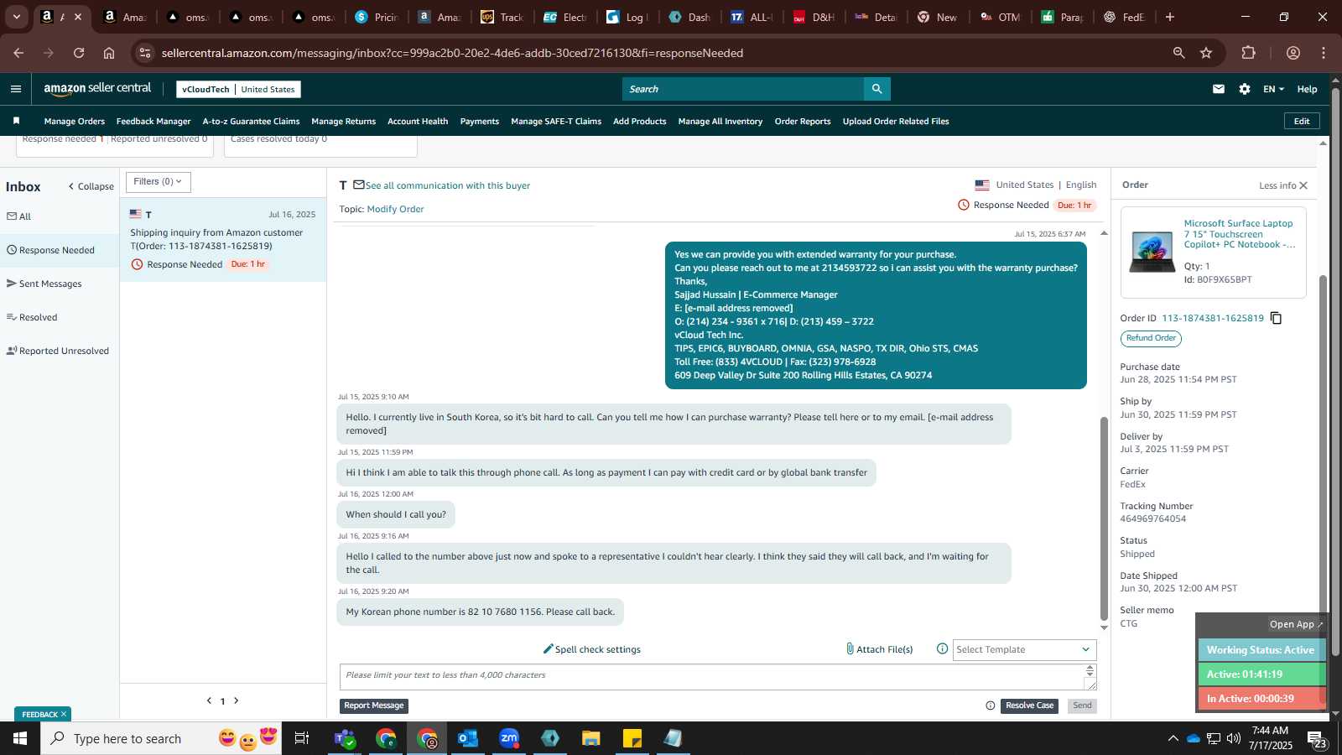Open Manage Orders menu item
Viewport: 1342px width, 755px height.
(75, 122)
